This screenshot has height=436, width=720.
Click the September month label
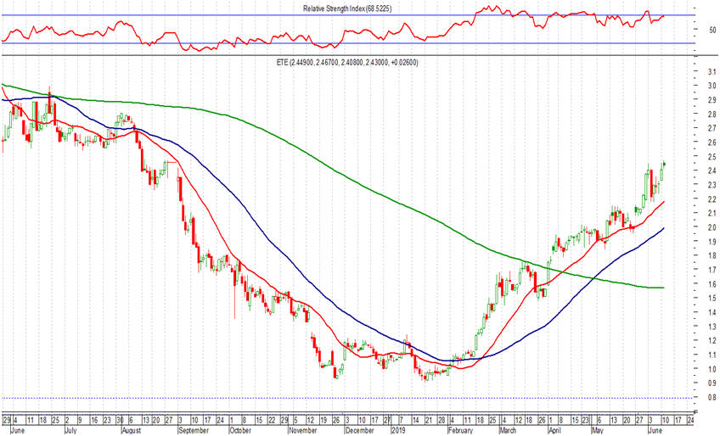(x=194, y=431)
